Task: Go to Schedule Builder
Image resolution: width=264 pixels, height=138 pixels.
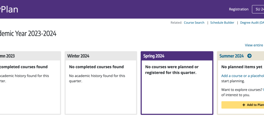Action: point(222,22)
